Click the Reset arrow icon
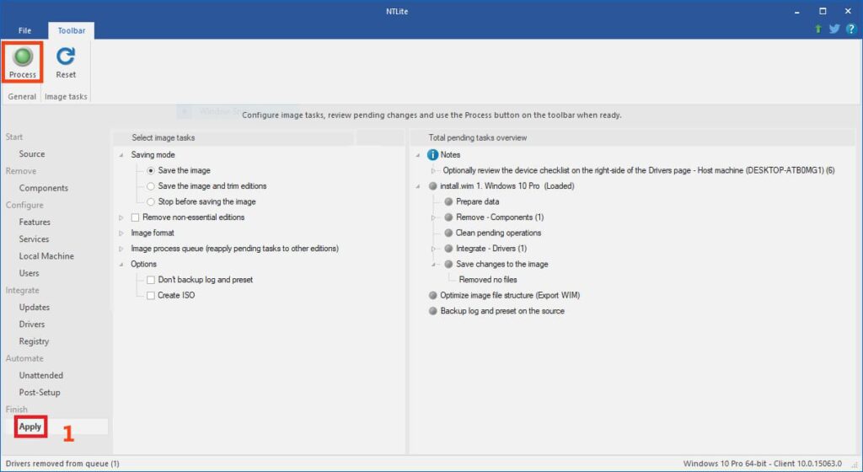Screen dimensions: 863x472 (66, 56)
